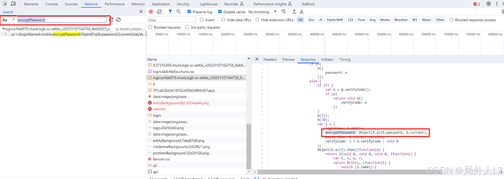Image resolution: width=504 pixels, height=179 pixels.
Task: Filter requests by Manifest type
Action: coord(401,20)
